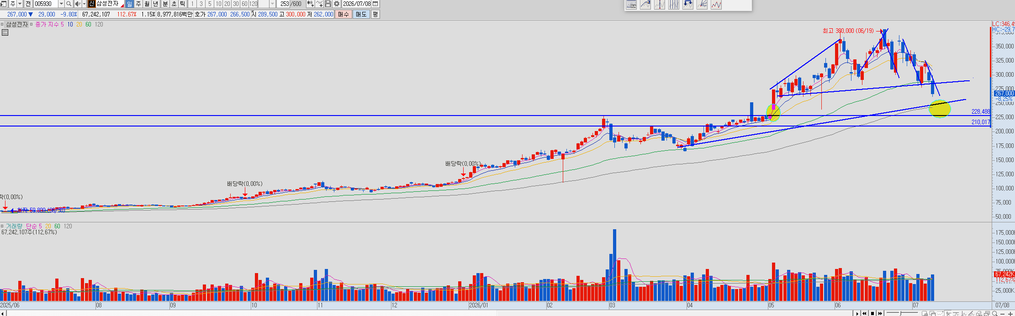The image size is (1015, 316).
Task: Click the 매도 sell button
Action: pos(361,14)
